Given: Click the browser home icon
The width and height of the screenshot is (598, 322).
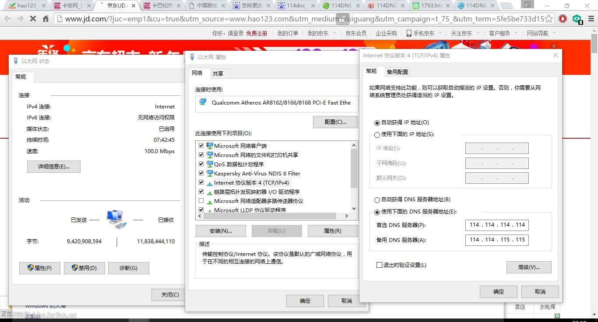Looking at the screenshot, I should point(46,19).
